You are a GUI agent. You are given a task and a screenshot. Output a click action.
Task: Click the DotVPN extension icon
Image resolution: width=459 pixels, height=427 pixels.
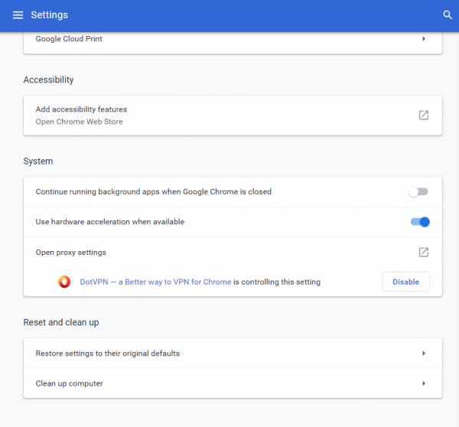coord(65,282)
